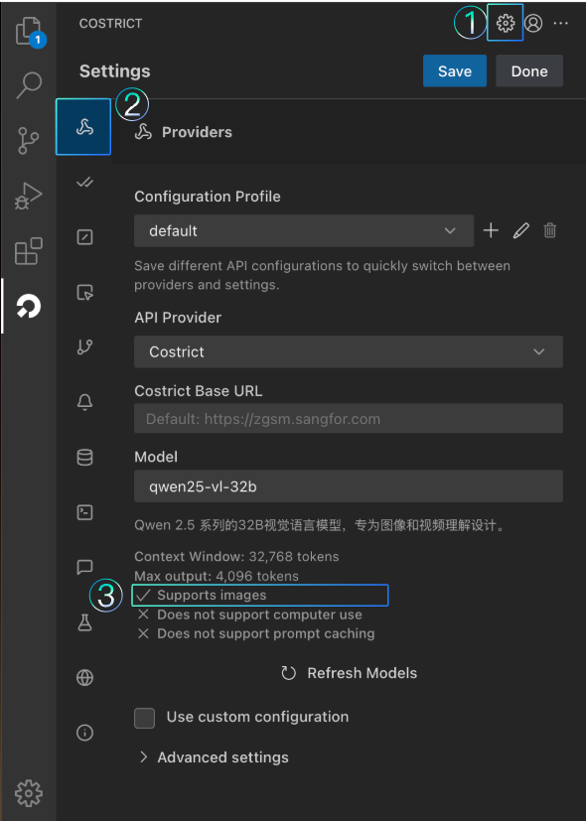Open the Configuration Profile dropdown showing default
Viewport: 586px width, 821px height.
pyautogui.click(x=298, y=230)
